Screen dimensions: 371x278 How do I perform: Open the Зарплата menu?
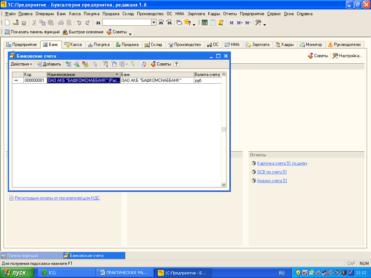(196, 14)
